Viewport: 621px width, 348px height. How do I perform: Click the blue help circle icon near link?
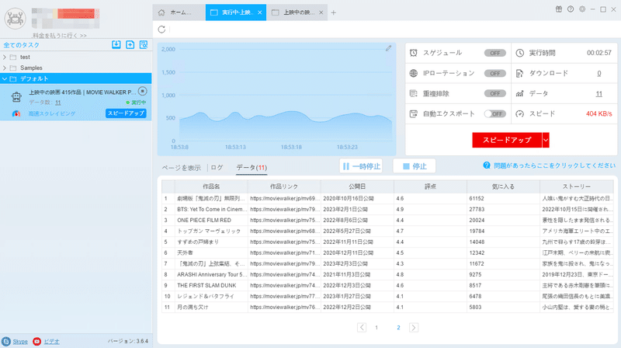pyautogui.click(x=487, y=165)
